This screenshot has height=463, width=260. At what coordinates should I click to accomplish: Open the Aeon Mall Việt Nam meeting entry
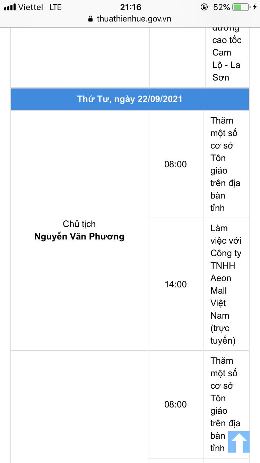pyautogui.click(x=226, y=285)
